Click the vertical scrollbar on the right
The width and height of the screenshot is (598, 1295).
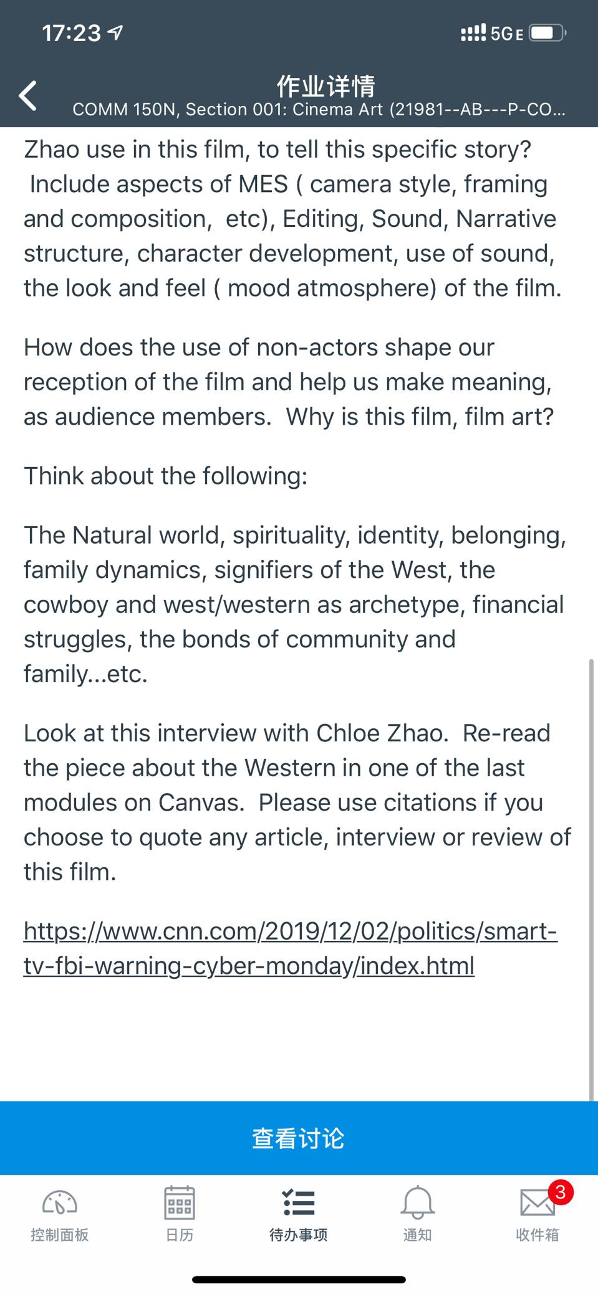591,879
